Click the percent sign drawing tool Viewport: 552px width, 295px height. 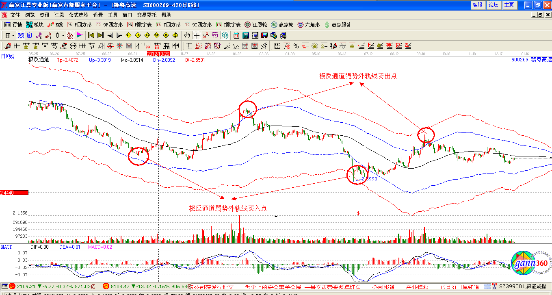[x=296, y=46]
